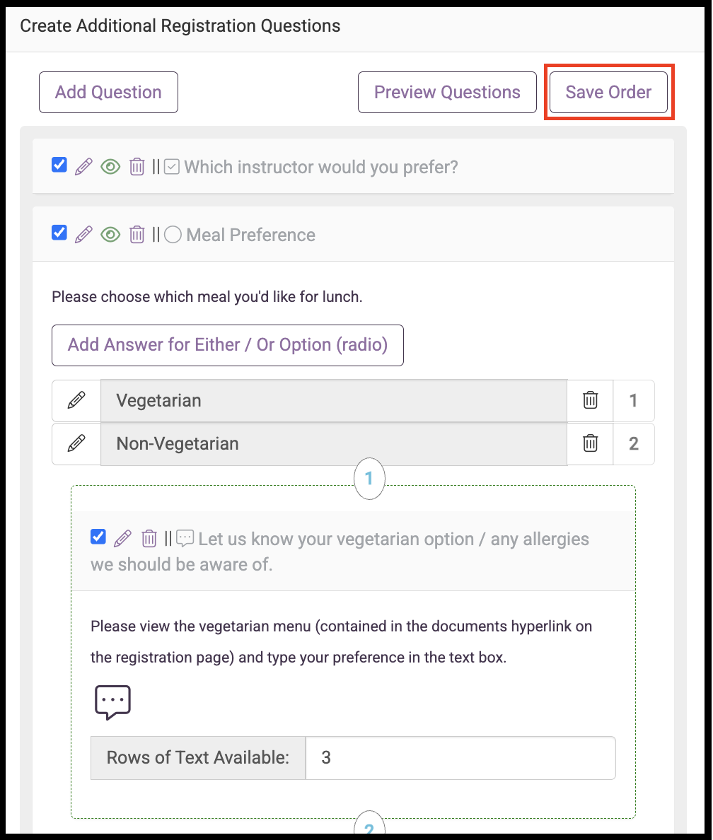The image size is (713, 840).
Task: Delete the Non-Vegetarian answer
Action: pyautogui.click(x=590, y=443)
